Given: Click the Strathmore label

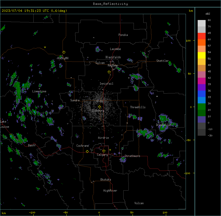Looking at the screenshot, I should coord(132,156).
